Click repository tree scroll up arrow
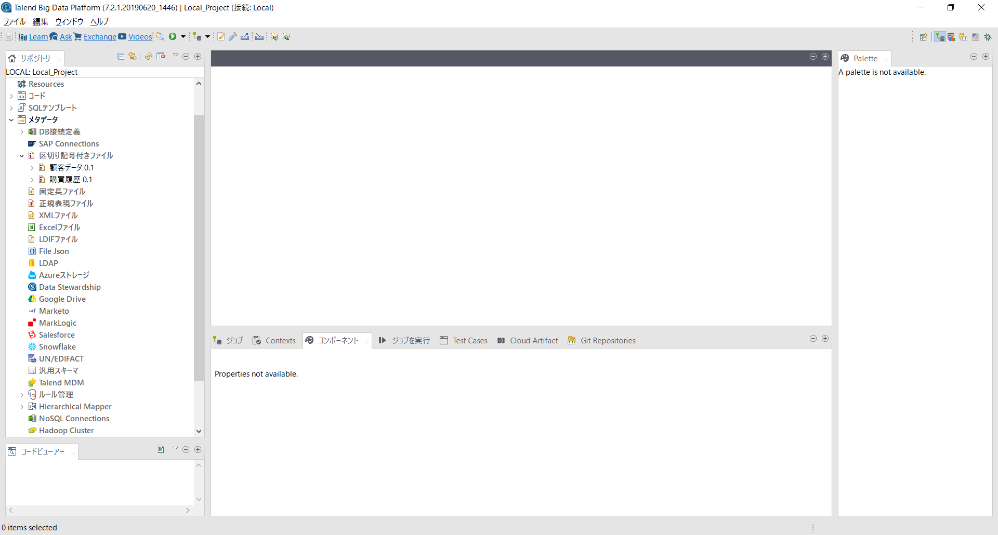Screen dimensions: 998x535 199,84
